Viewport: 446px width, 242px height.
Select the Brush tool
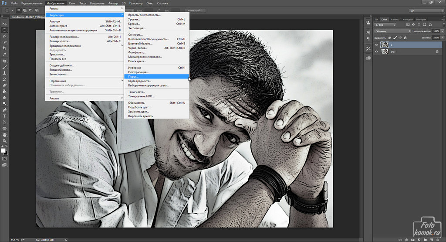pyautogui.click(x=4, y=67)
